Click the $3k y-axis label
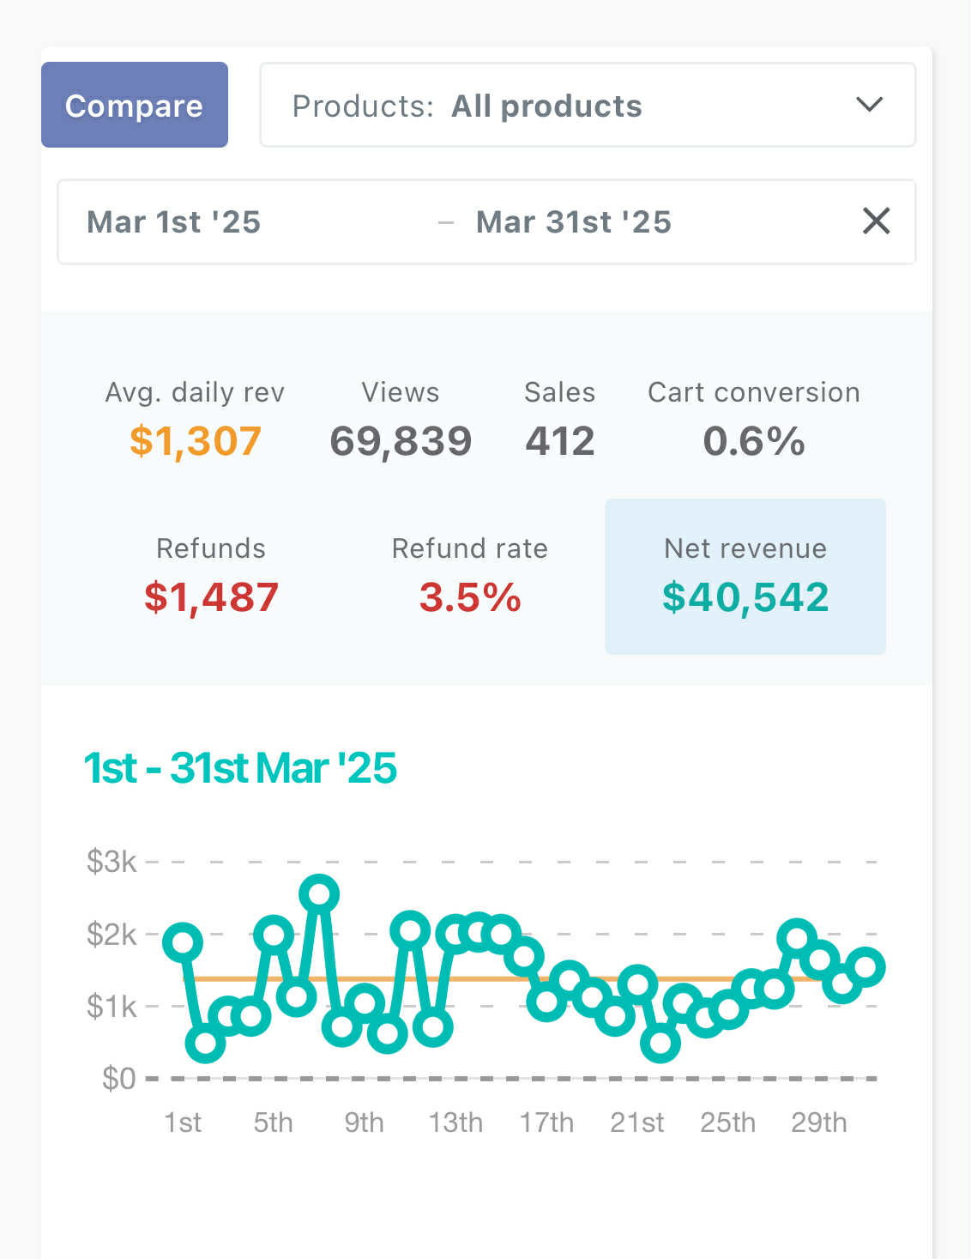The image size is (971, 1259). [x=112, y=862]
